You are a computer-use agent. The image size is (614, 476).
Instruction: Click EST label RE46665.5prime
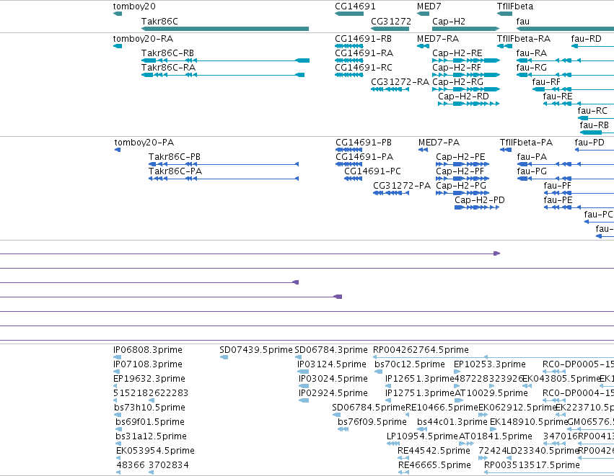(x=434, y=465)
